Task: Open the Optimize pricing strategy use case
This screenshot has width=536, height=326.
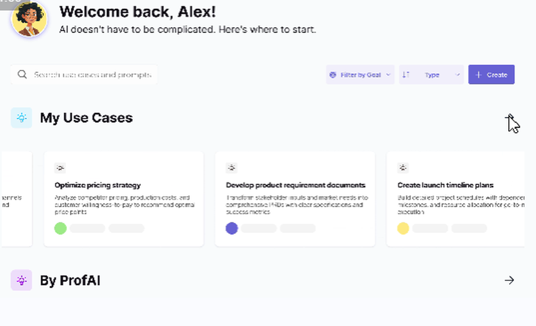Action: coord(123,198)
